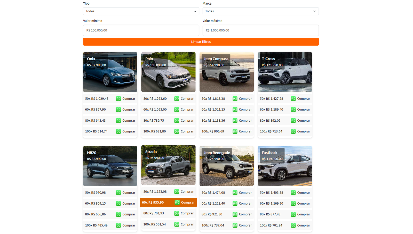The height and width of the screenshot is (234, 413).
Task: Click WhatsApp icon for Jeep Compass 80x plan
Action: (x=235, y=121)
